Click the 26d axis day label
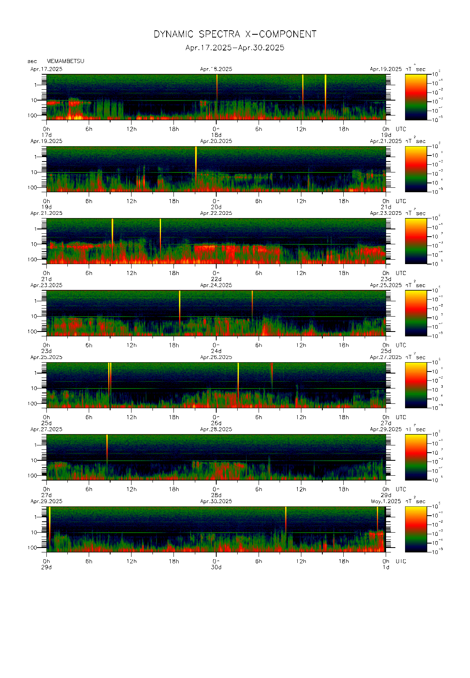470x678 pixels. pos(217,423)
